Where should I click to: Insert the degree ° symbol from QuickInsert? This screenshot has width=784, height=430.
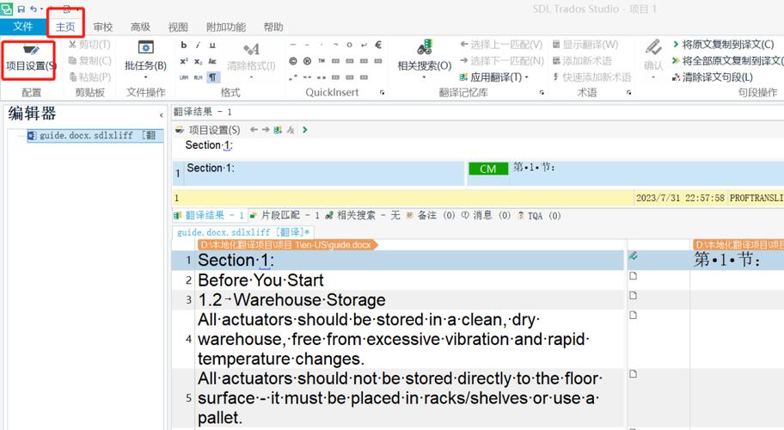[350, 45]
